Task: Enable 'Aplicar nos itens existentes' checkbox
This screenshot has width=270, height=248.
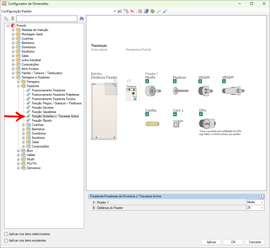Action: tap(6, 241)
